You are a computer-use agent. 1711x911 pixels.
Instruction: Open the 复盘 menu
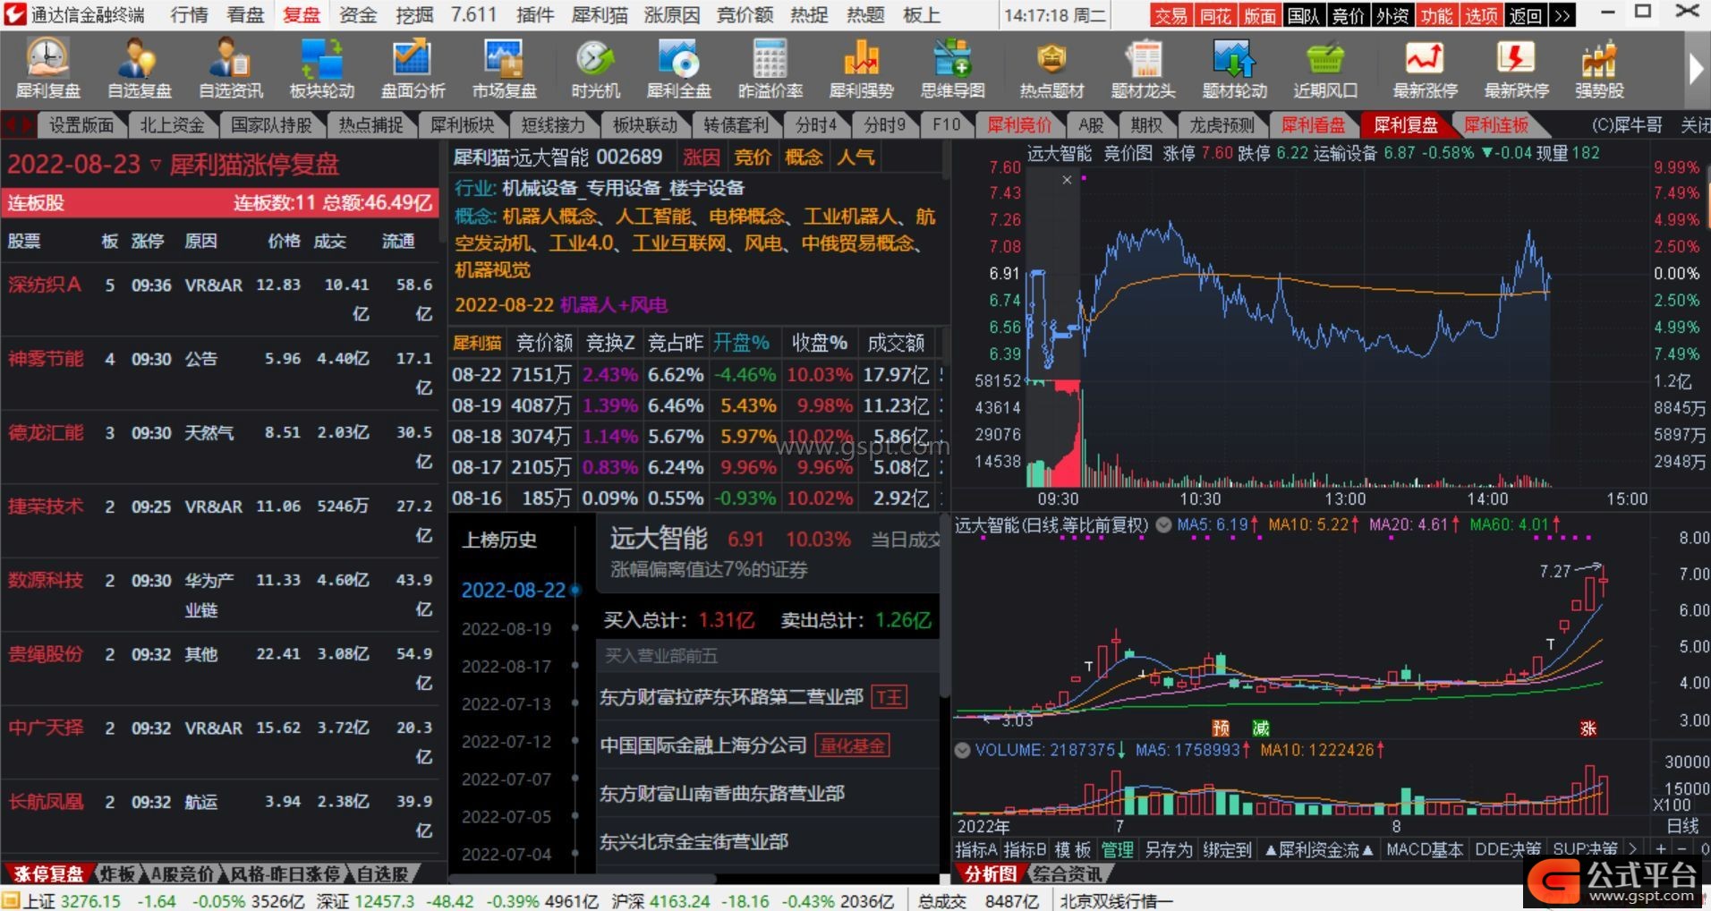[302, 15]
